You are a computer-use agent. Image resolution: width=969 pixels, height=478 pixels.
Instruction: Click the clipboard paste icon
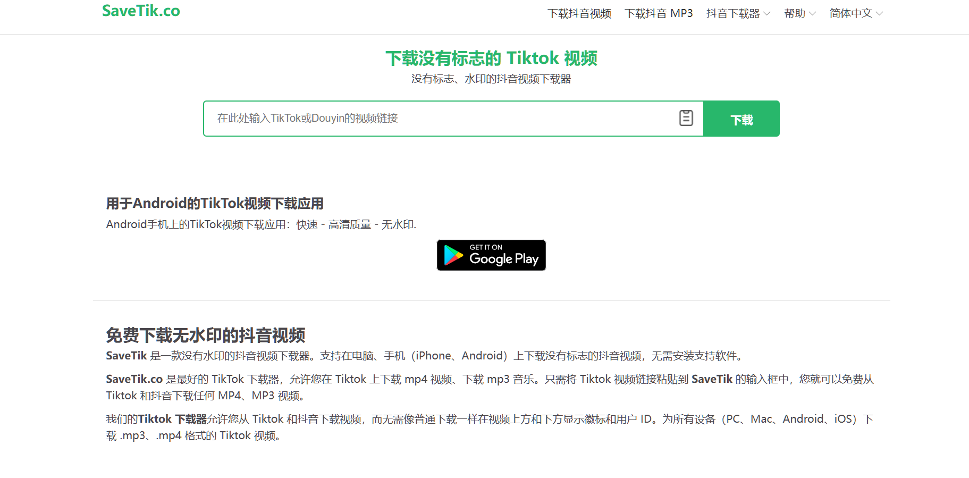point(686,118)
